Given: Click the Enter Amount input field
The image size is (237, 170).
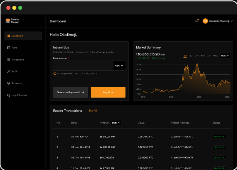Looking at the screenshot, I should [x=83, y=66].
